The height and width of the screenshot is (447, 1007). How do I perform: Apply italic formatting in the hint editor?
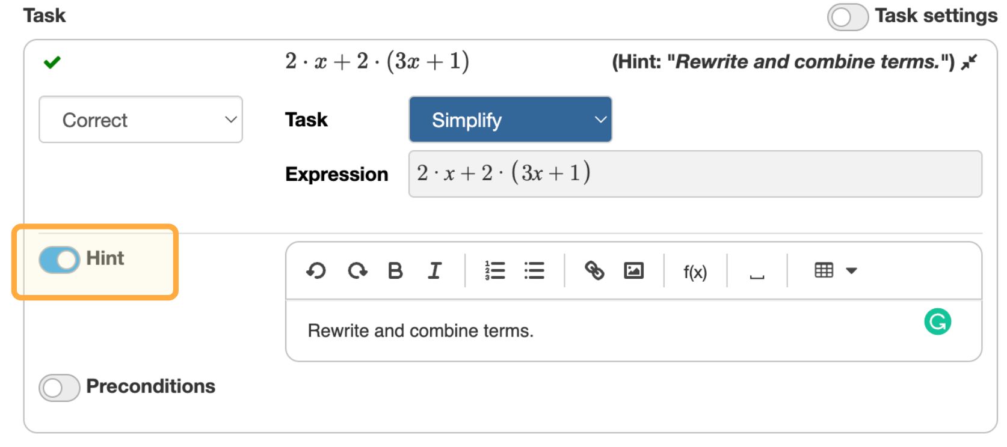coord(434,270)
